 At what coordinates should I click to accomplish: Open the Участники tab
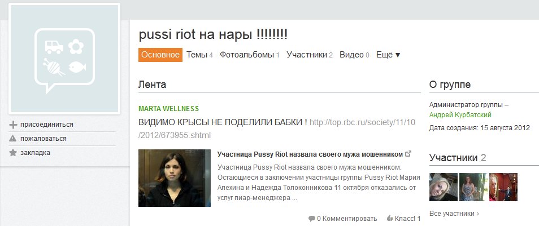click(x=310, y=55)
